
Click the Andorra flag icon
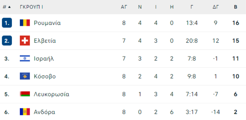pyautogui.click(x=25, y=112)
